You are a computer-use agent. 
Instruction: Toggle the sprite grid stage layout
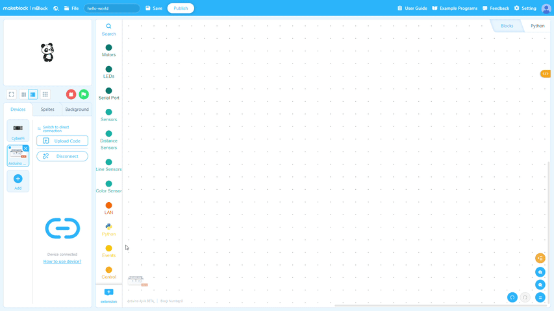45,95
